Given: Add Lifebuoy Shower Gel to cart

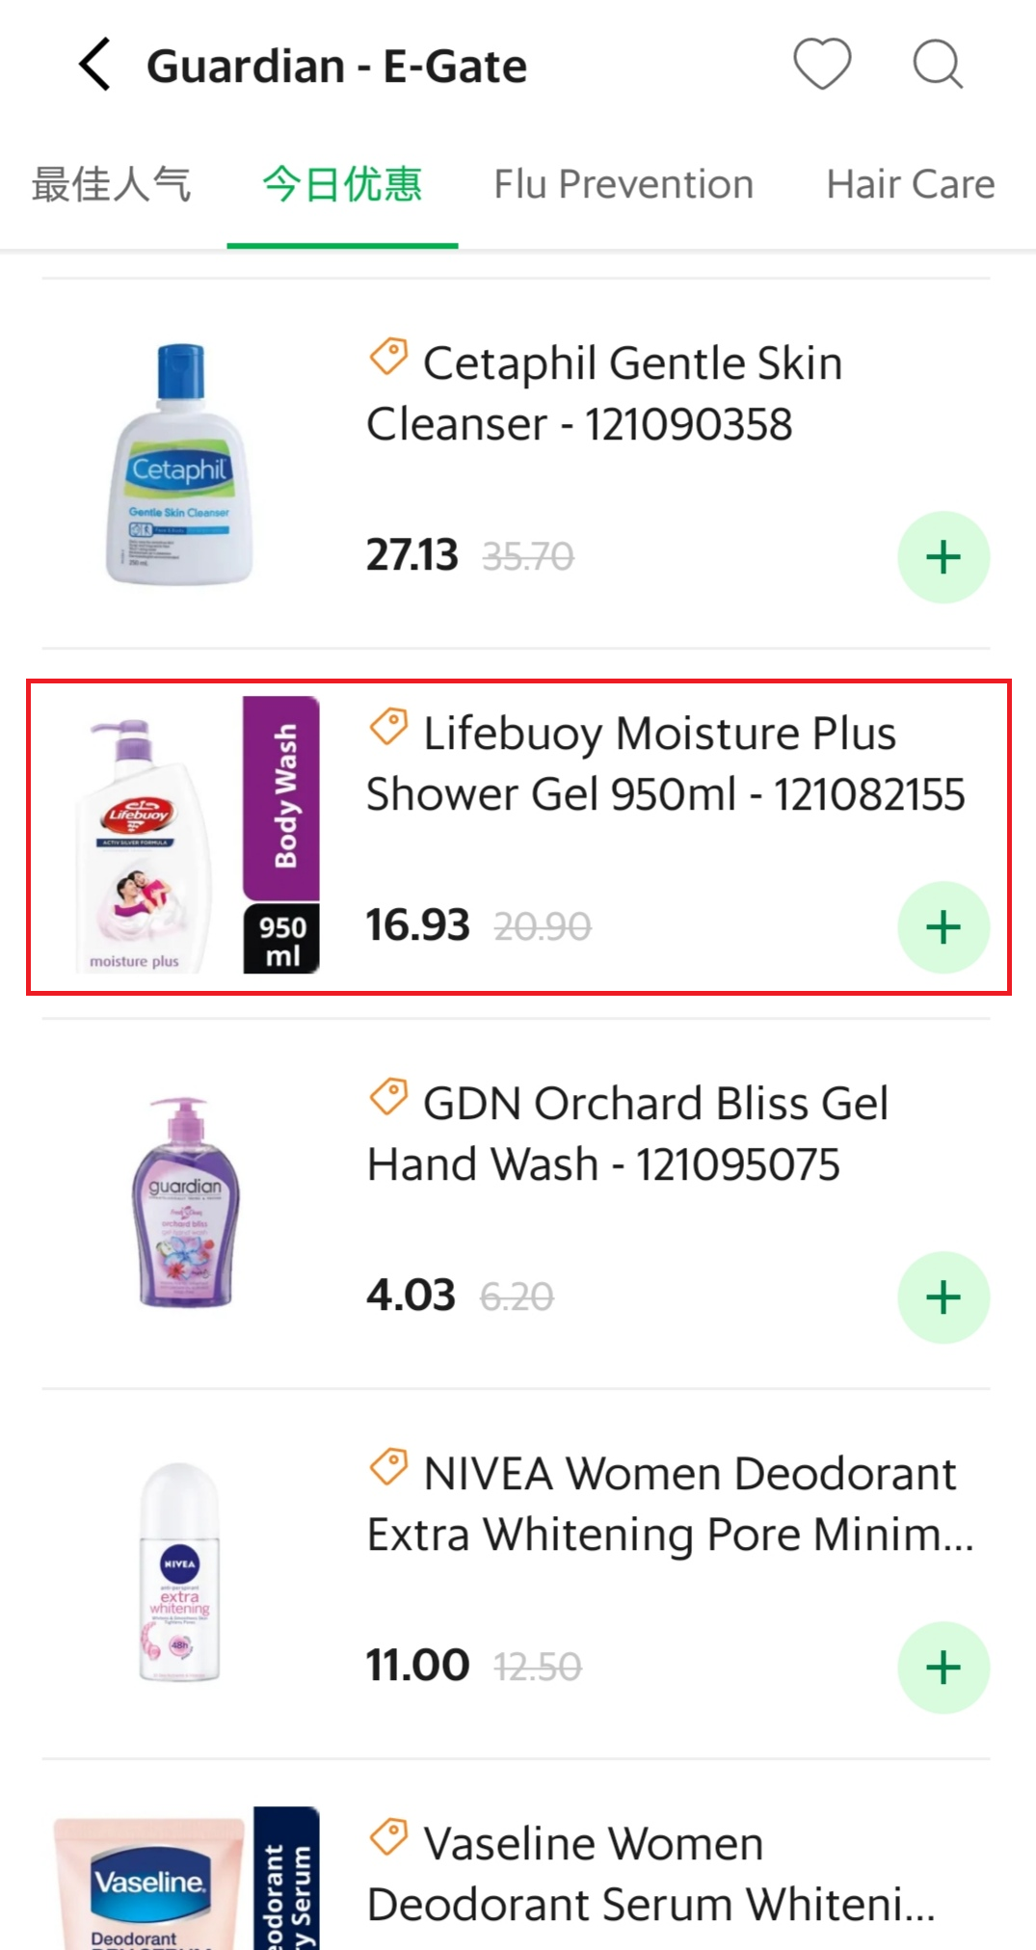Looking at the screenshot, I should pyautogui.click(x=943, y=927).
